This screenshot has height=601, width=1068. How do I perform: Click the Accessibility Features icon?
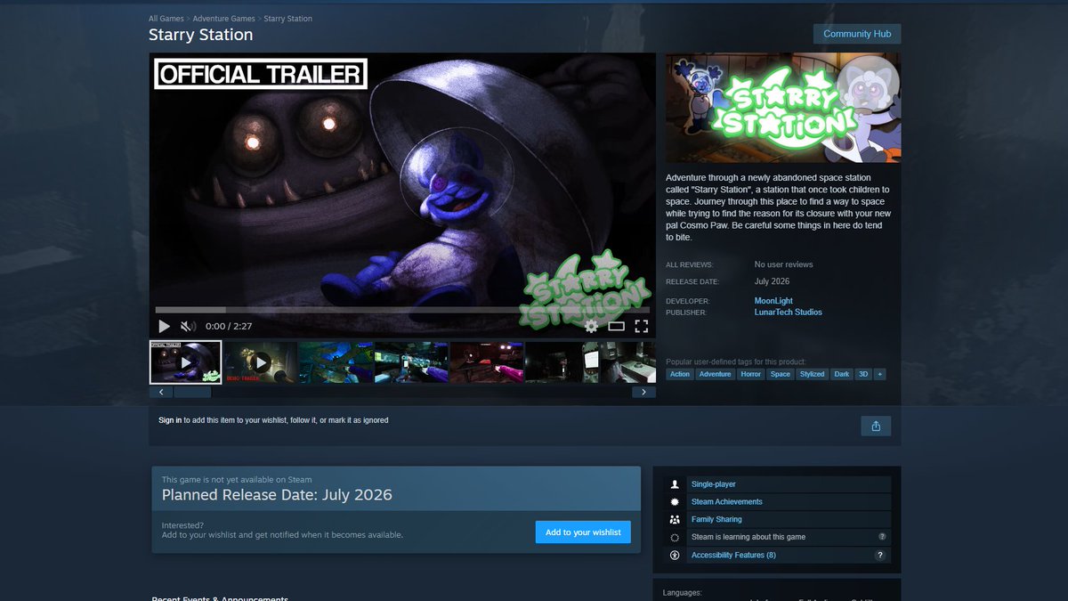coord(675,555)
